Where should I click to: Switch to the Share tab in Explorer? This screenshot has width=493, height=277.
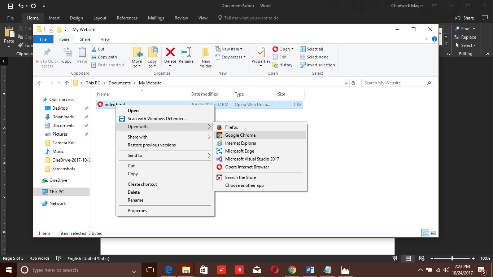pyautogui.click(x=85, y=39)
